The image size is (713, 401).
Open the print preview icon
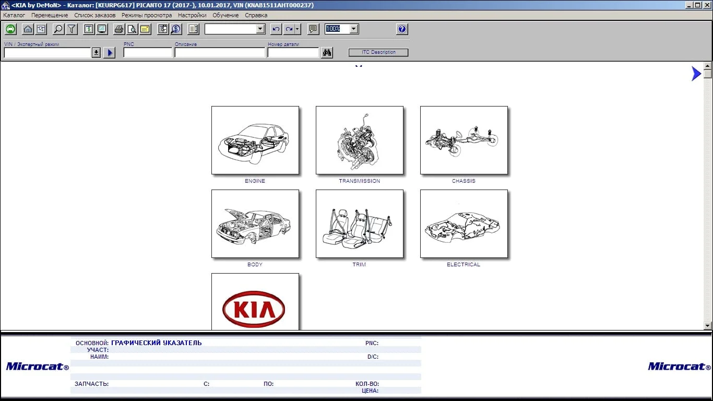pyautogui.click(x=132, y=29)
